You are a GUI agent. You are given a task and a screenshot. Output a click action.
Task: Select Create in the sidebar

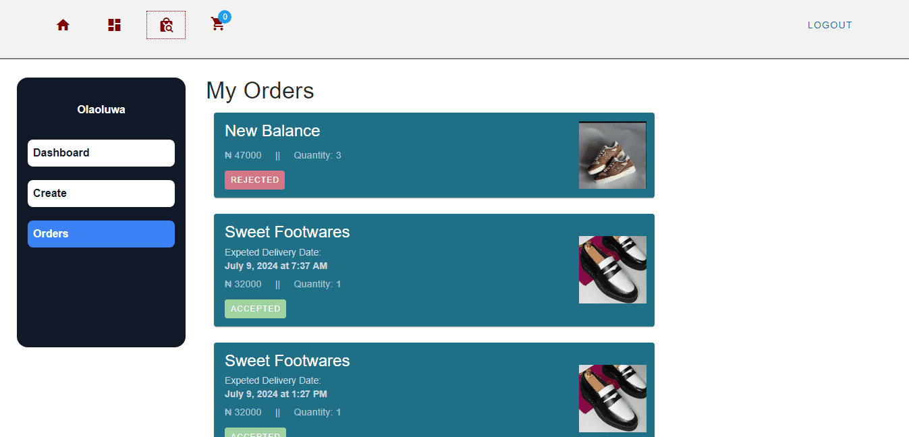(101, 194)
